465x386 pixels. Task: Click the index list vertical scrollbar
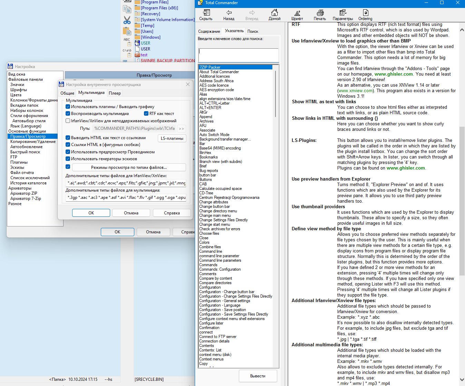[275, 94]
